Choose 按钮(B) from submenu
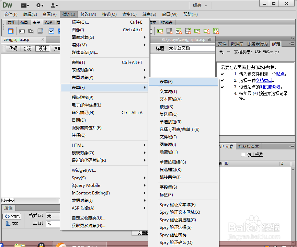 183,107
